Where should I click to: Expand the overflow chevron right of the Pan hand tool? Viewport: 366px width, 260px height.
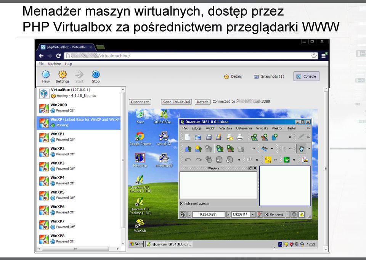[308, 149]
